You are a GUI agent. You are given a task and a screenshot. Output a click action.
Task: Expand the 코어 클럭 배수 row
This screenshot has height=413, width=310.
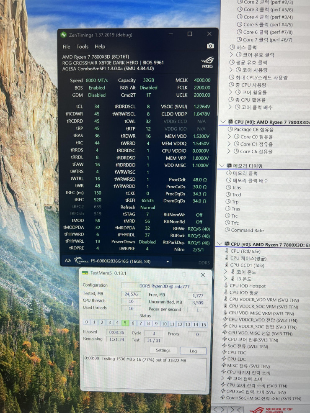coord(230,107)
